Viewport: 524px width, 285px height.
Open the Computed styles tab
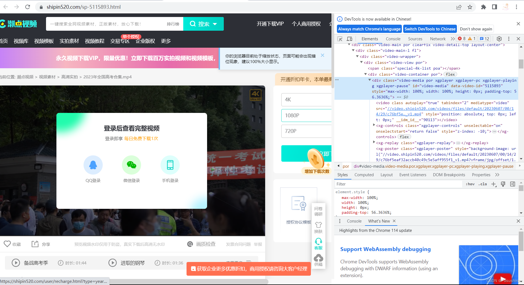pyautogui.click(x=364, y=175)
